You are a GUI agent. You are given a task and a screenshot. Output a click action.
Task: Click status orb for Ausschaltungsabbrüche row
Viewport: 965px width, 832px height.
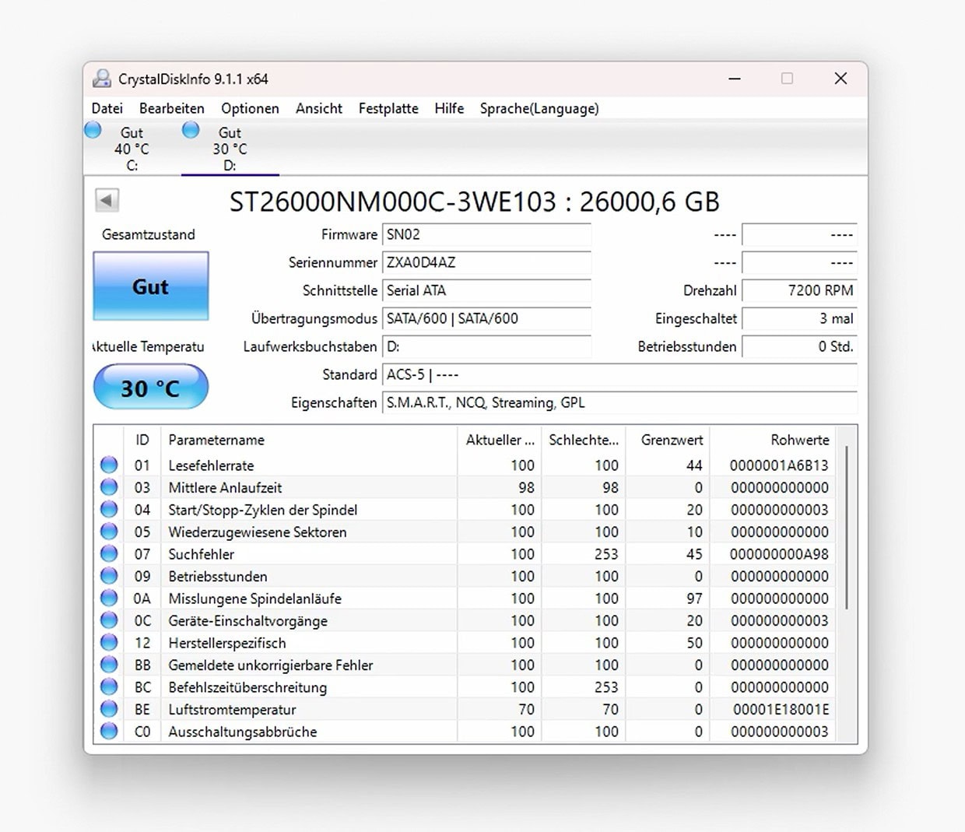point(109,732)
